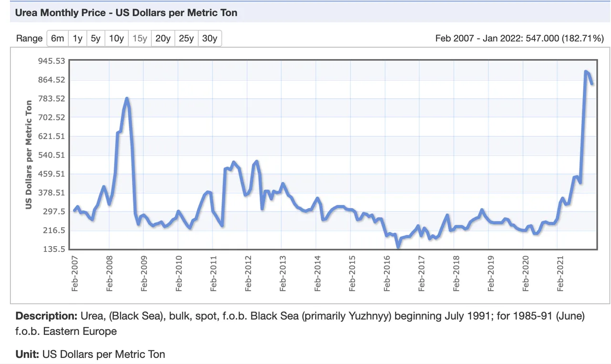Viewport: 611px width, 364px height.
Task: Select the 30y range button
Action: click(x=210, y=39)
